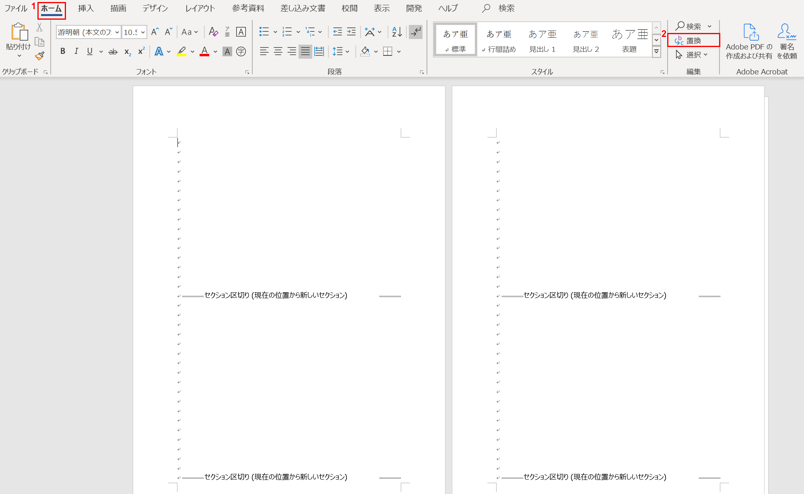The width and height of the screenshot is (804, 494).
Task: Click the borders icon
Action: [x=388, y=51]
